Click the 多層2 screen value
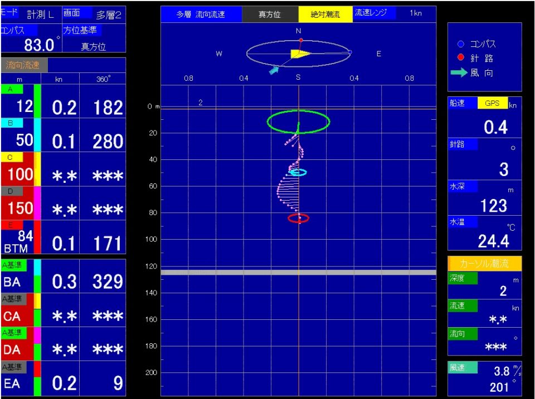 109,16
